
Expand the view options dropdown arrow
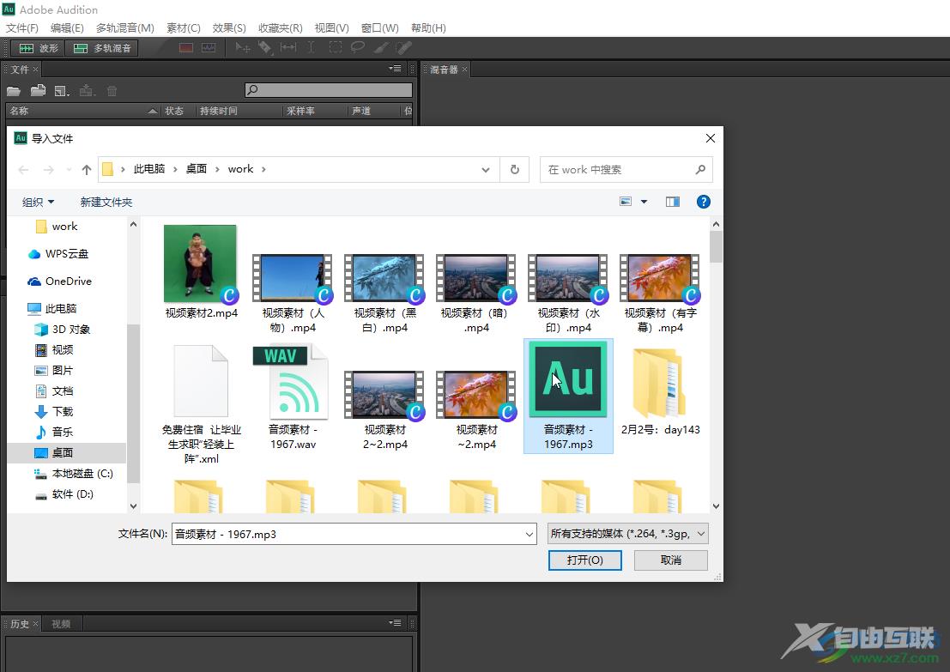tap(644, 202)
